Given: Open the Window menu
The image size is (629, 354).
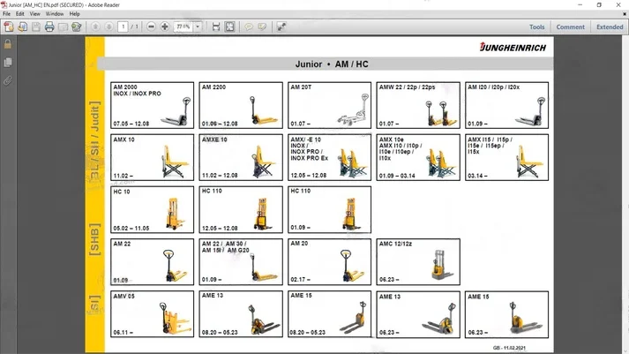Looking at the screenshot, I should tap(55, 13).
